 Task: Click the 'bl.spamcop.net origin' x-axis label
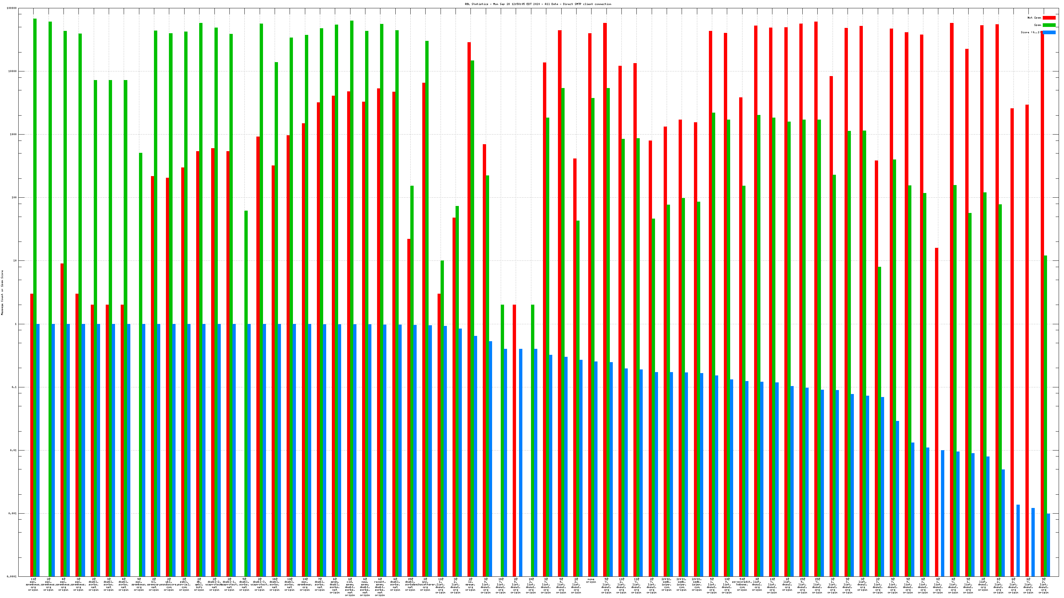click(154, 584)
